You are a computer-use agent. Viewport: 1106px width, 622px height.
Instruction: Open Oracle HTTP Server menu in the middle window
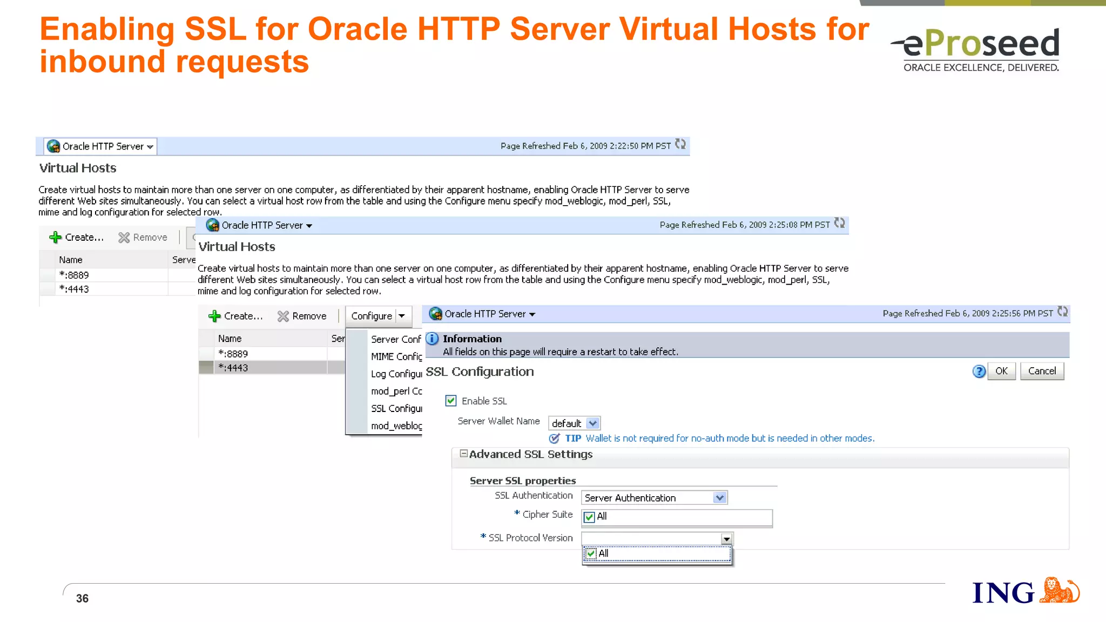260,225
